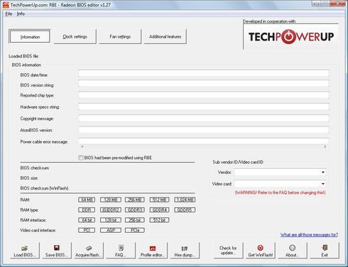Open the About dialog

tap(293, 251)
